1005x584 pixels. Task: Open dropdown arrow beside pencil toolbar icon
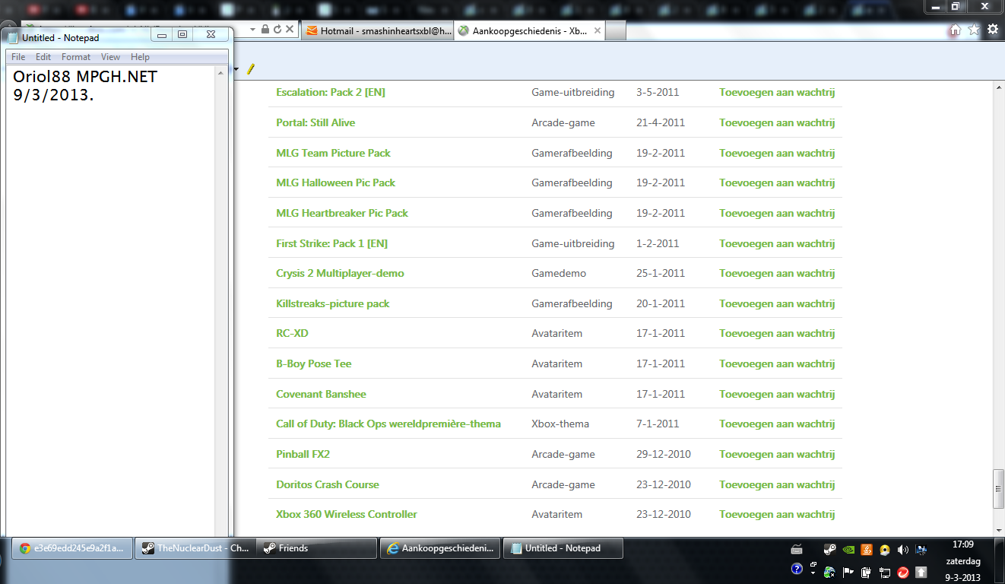236,69
